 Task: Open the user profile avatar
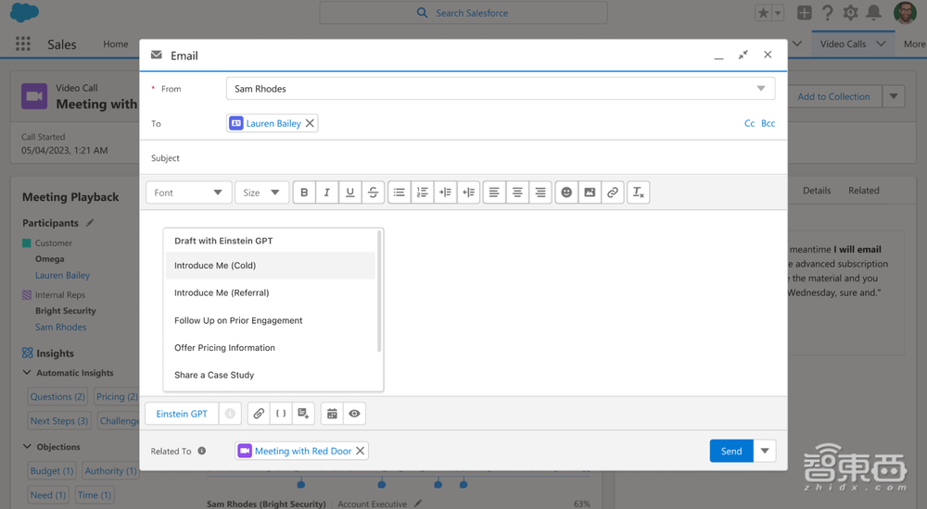905,12
